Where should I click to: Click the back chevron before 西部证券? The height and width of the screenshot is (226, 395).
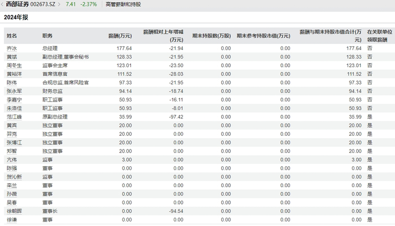tap(2, 5)
